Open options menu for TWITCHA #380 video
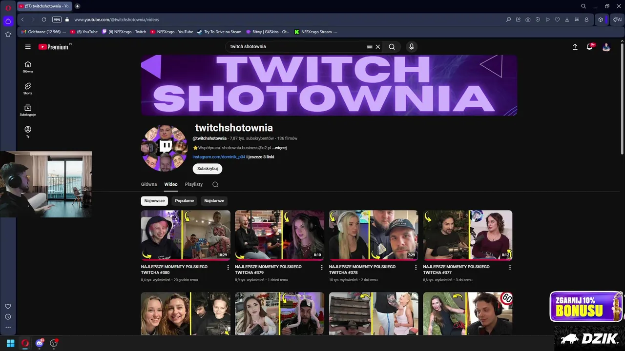Viewport: 625px width, 351px height. click(x=228, y=267)
